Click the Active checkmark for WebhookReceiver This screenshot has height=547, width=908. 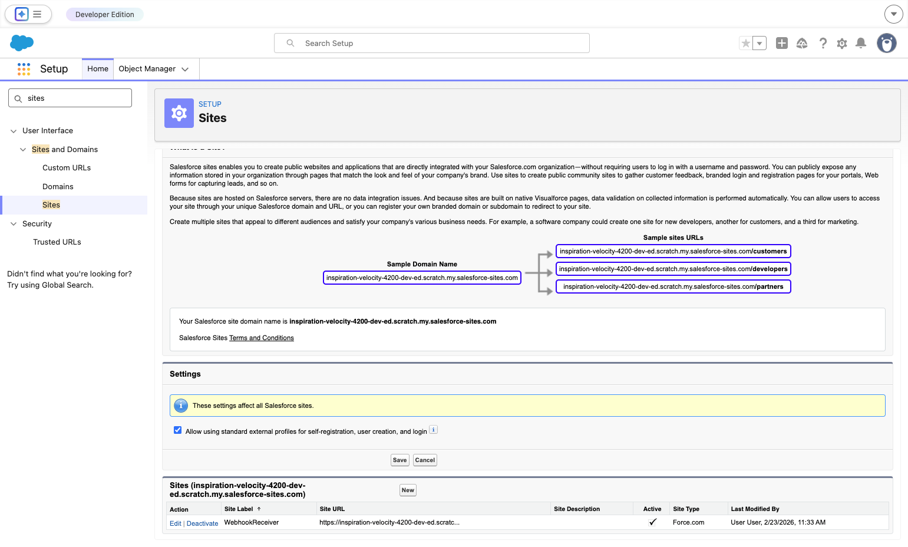[x=652, y=522]
